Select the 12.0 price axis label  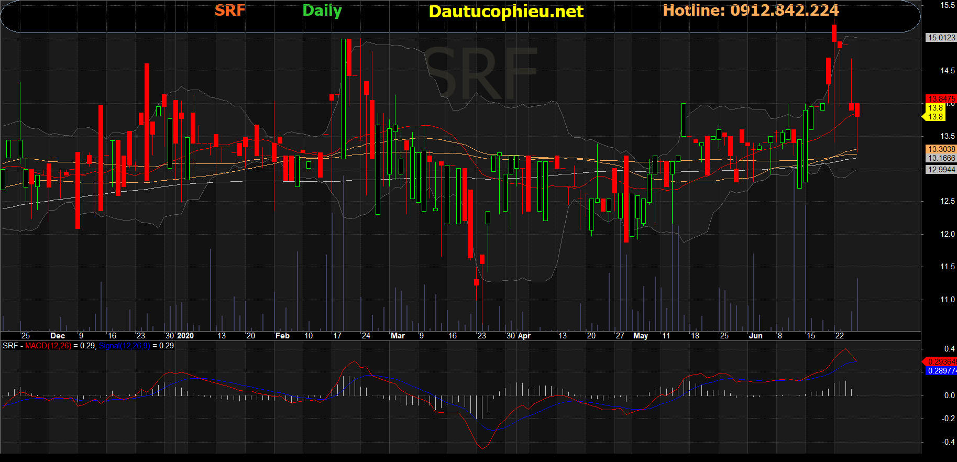tap(948, 234)
